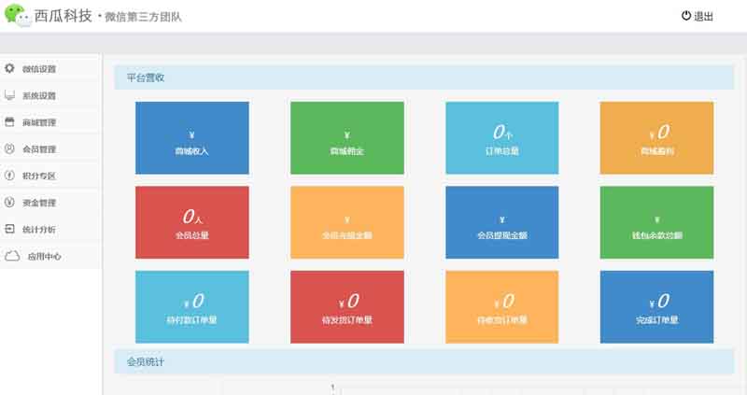Click the WeChat logo in header
Image resolution: width=747 pixels, height=395 pixels.
point(18,15)
